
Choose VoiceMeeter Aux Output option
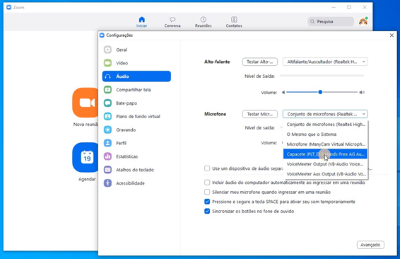(325, 174)
